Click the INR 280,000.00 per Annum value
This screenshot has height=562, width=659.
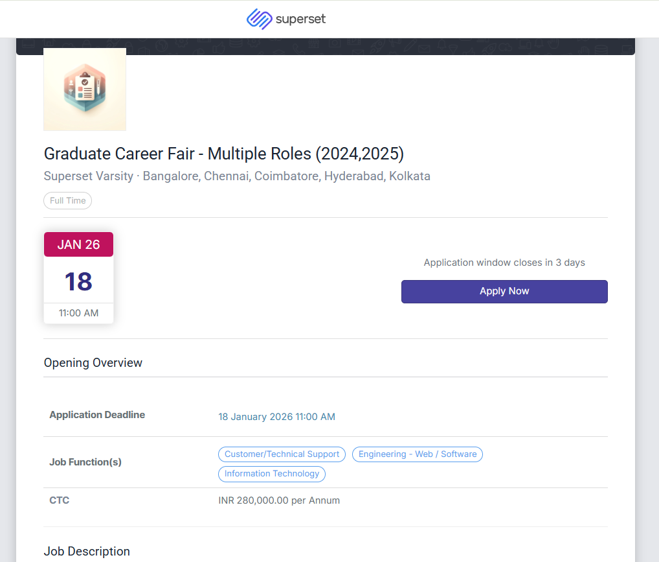(279, 500)
